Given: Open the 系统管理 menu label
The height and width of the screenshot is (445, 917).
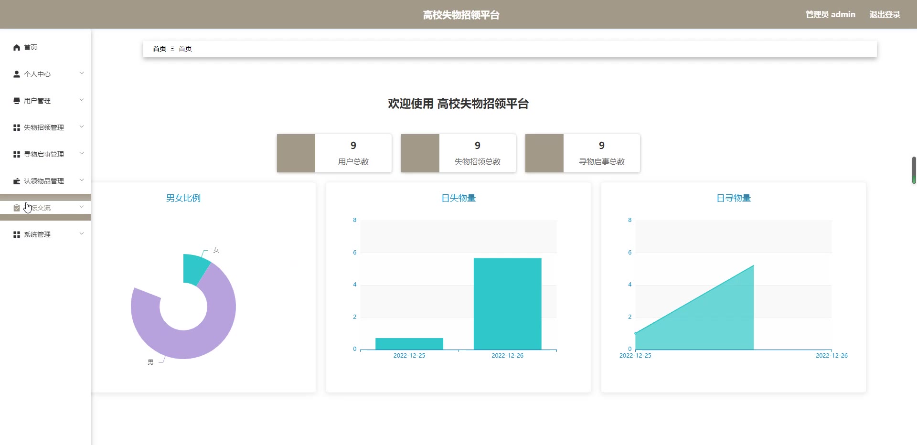Looking at the screenshot, I should [37, 234].
